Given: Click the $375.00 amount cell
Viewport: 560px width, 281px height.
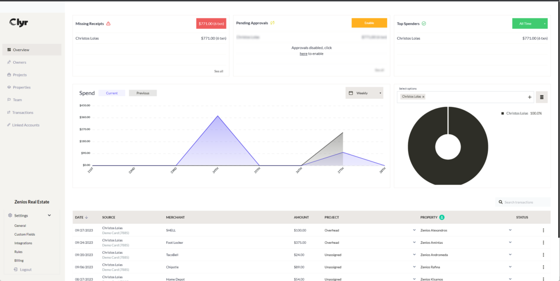Looking at the screenshot, I should 300,243.
